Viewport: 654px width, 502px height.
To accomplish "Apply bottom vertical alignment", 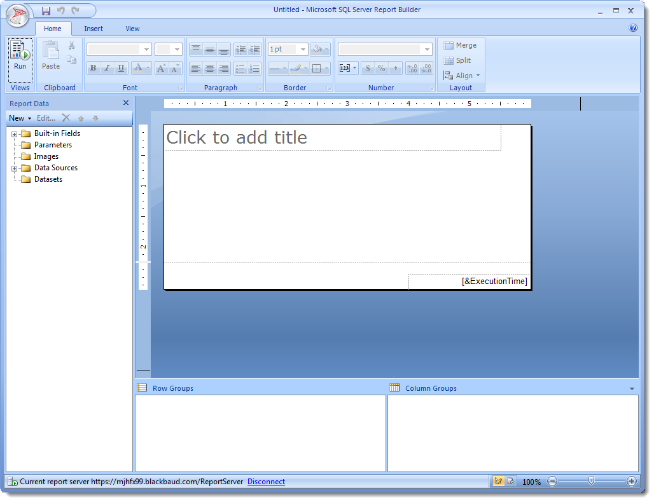I will 224,49.
